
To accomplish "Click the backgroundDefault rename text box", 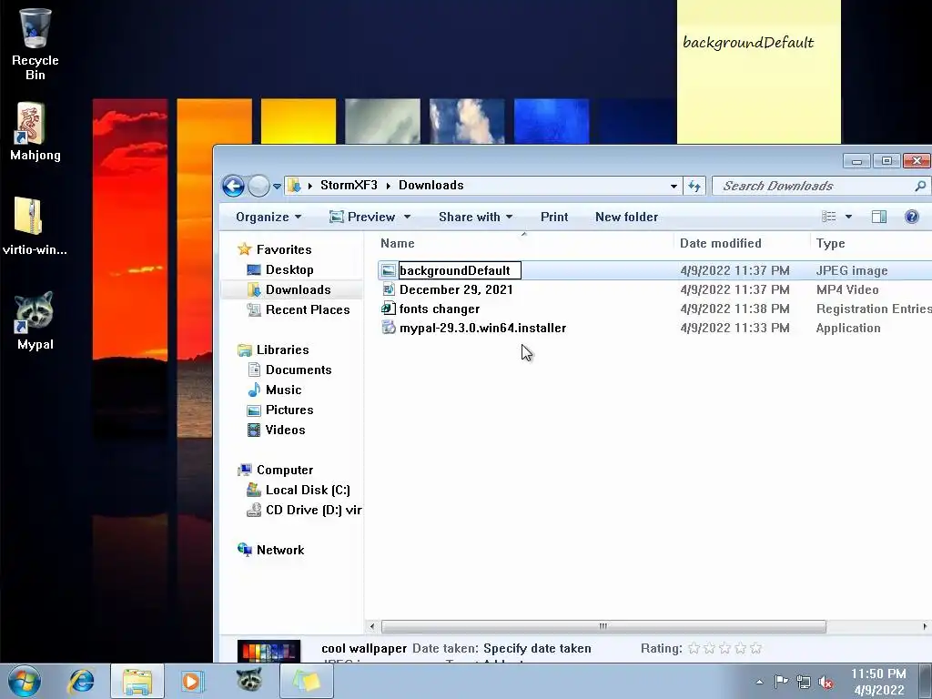I will (460, 270).
